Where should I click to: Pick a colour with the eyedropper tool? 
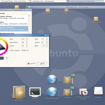[7, 58]
